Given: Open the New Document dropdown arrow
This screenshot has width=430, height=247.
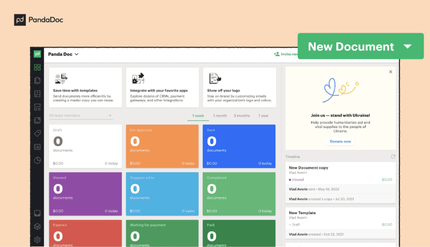Looking at the screenshot, I should click(x=408, y=47).
